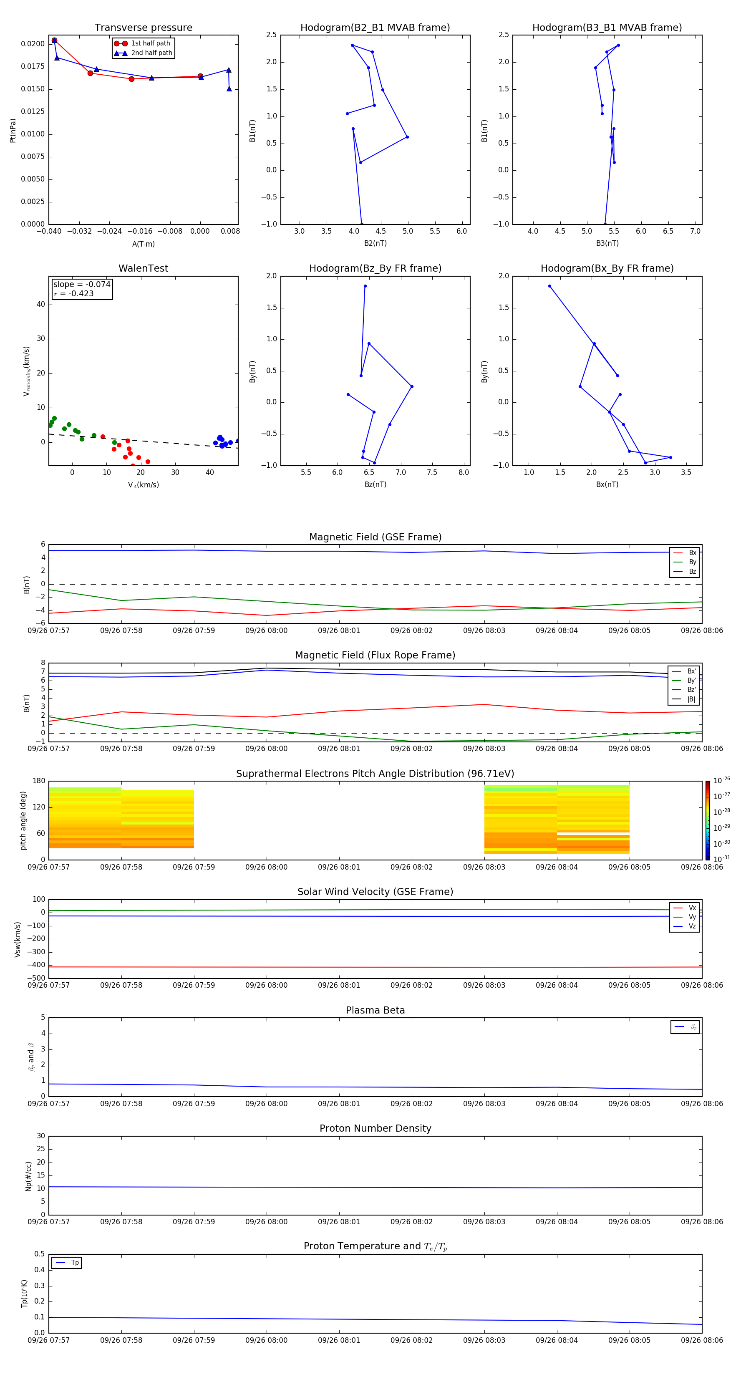This screenshot has width=751, height=1377.
Task: Click the 'V_remaining(km/s)' y-axis label of WalenTest
Action: (26, 371)
